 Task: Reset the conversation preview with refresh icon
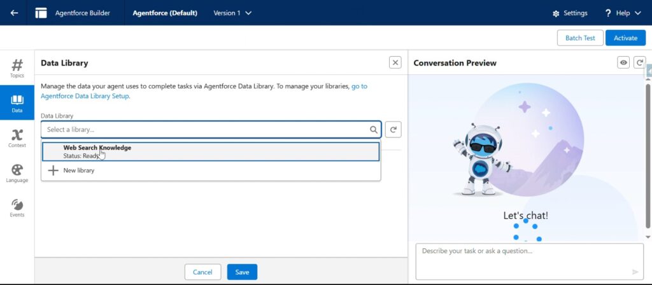point(639,63)
